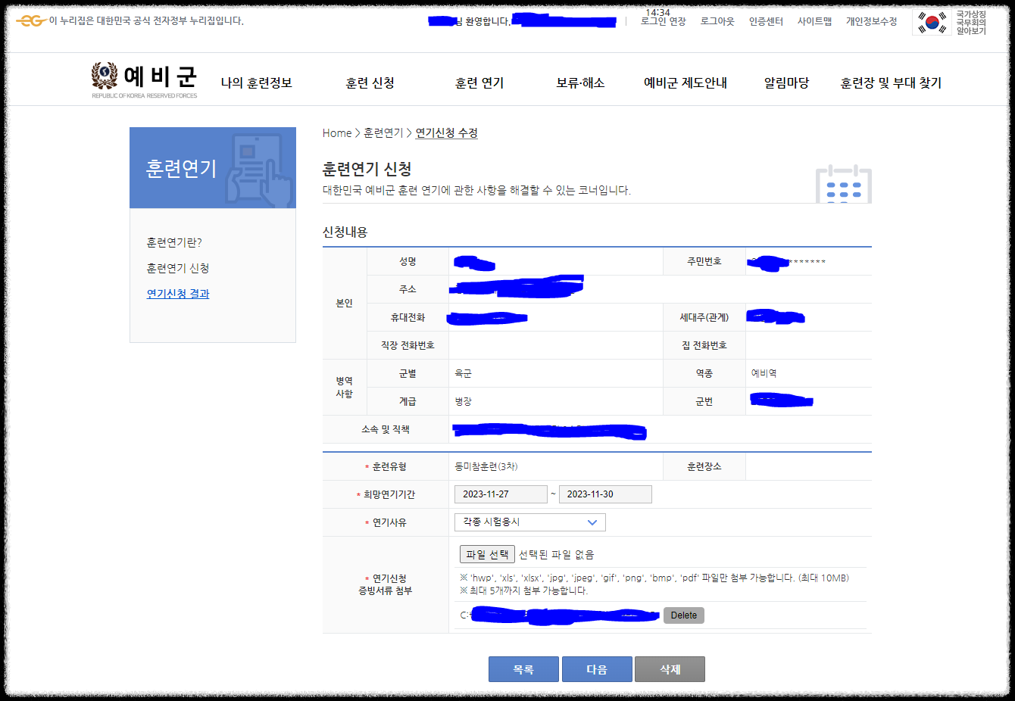Click Home in the breadcrumb trail
Viewport: 1015px width, 701px height.
coord(336,132)
